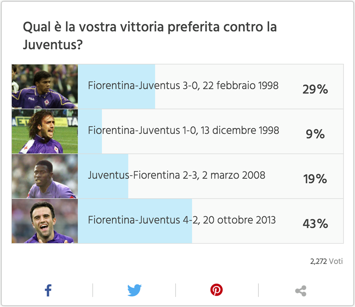Share the poll on Facebook
This screenshot has width=355, height=307.
click(x=48, y=291)
